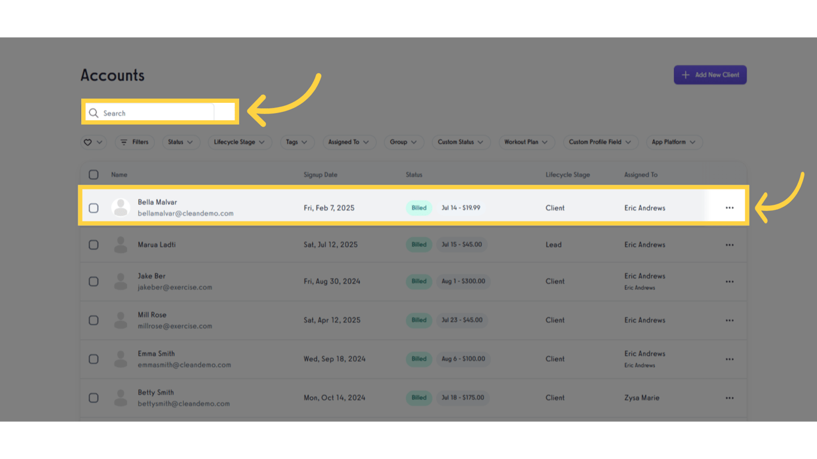Open the ellipsis menu on Jake Ber's row
Image resolution: width=817 pixels, height=459 pixels.
(x=729, y=281)
